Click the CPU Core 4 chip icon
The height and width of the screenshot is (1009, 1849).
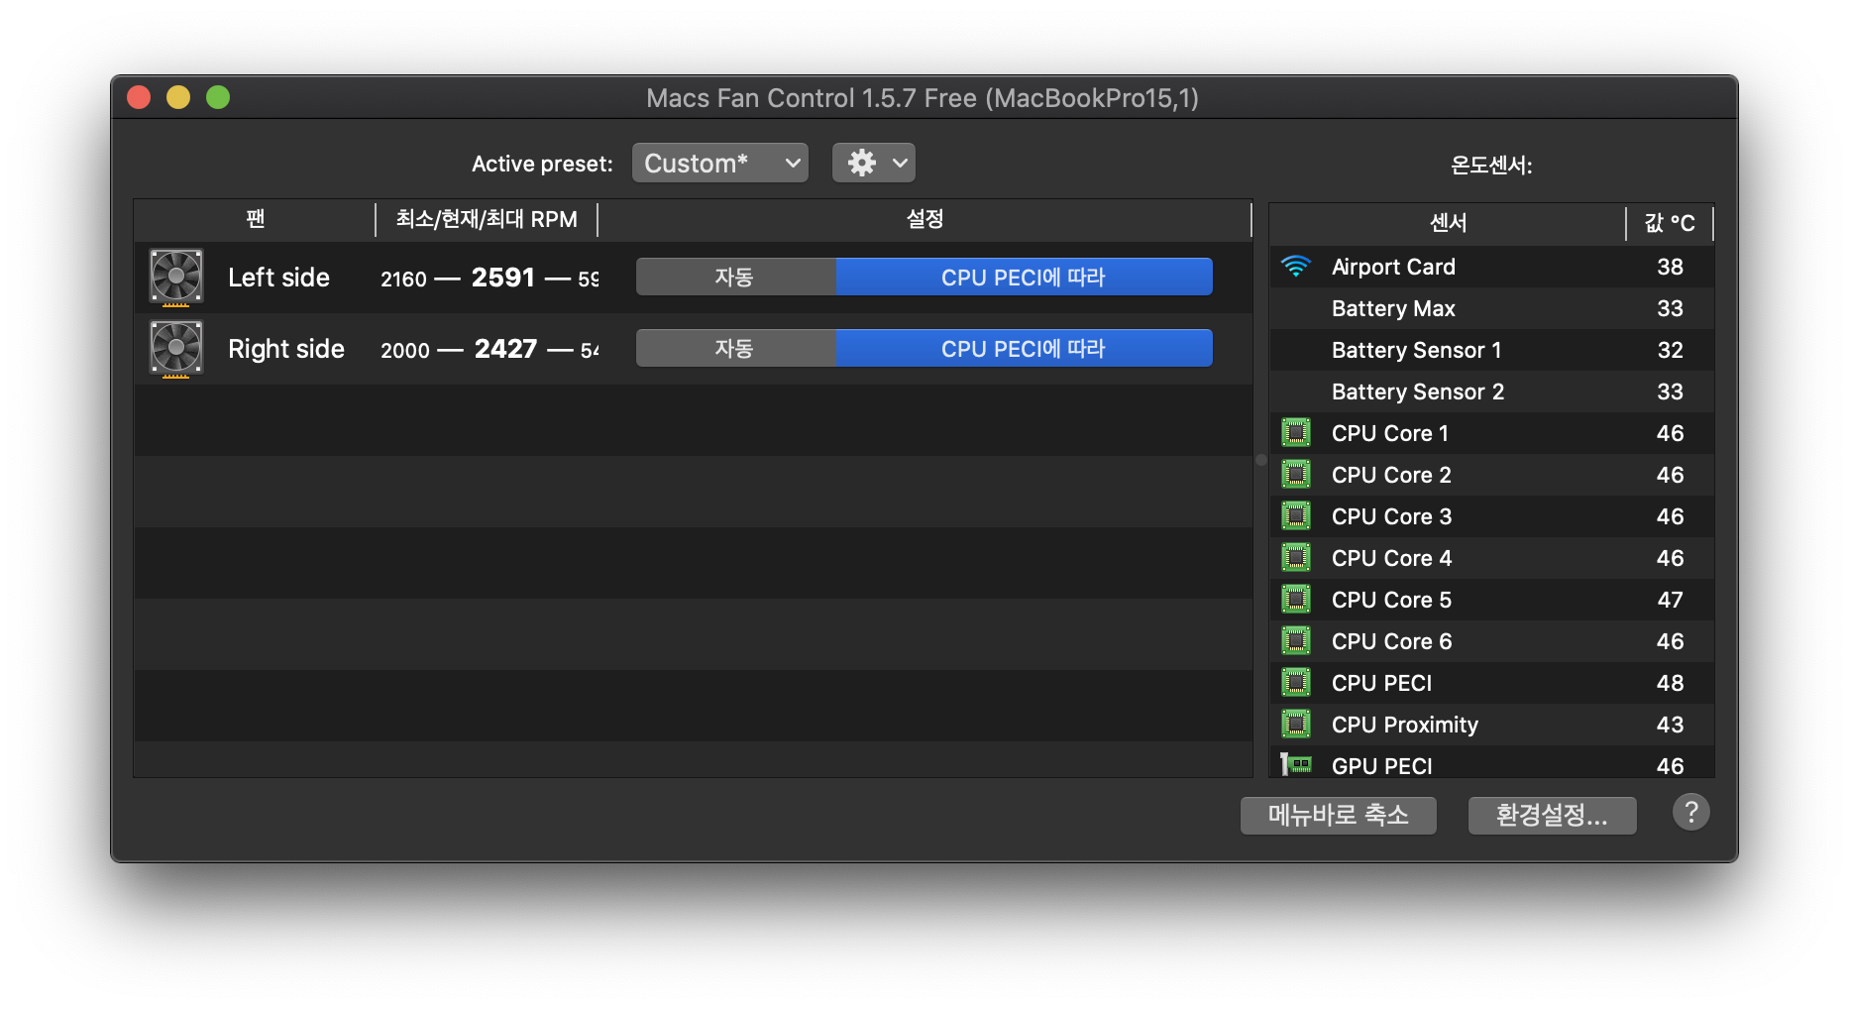[1296, 558]
